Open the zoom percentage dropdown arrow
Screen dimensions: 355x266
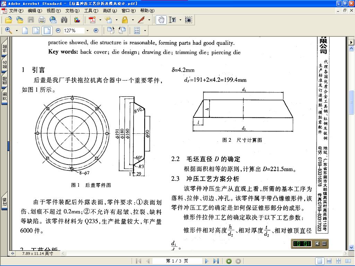(x=87, y=30)
